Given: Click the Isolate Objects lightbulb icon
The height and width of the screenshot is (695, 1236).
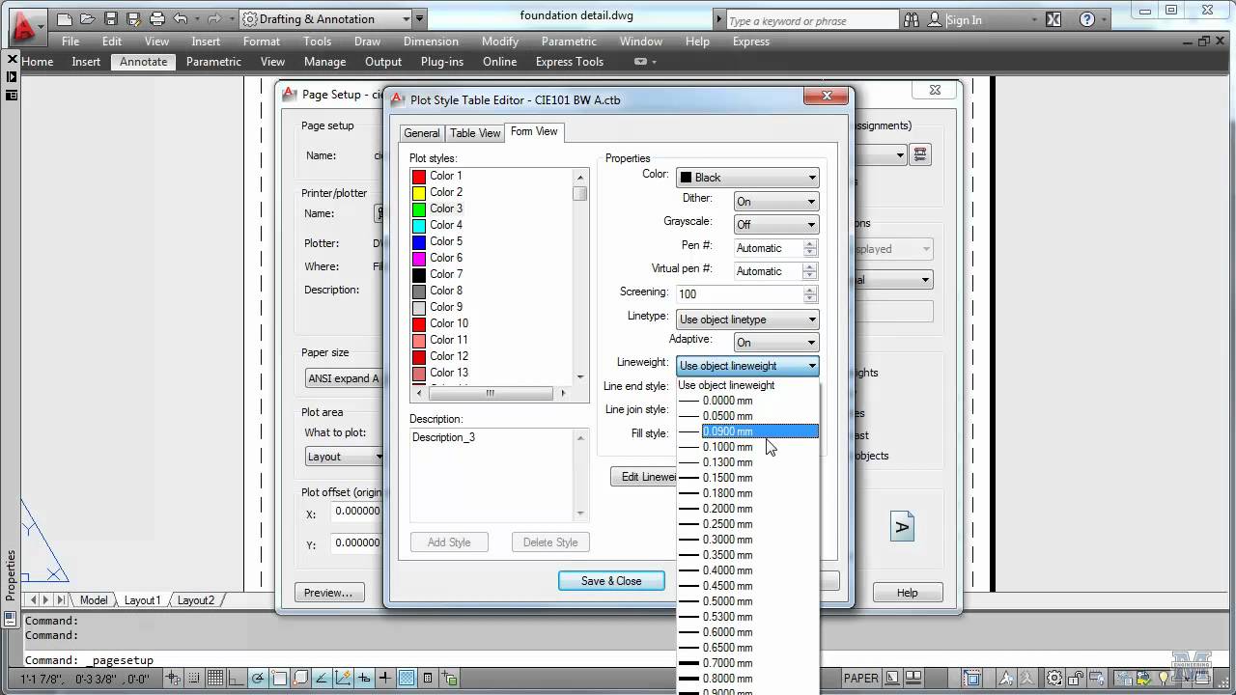Looking at the screenshot, I should [1163, 678].
